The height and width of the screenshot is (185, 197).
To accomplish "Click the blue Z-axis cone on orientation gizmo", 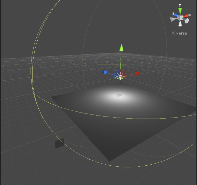I will [176, 15].
